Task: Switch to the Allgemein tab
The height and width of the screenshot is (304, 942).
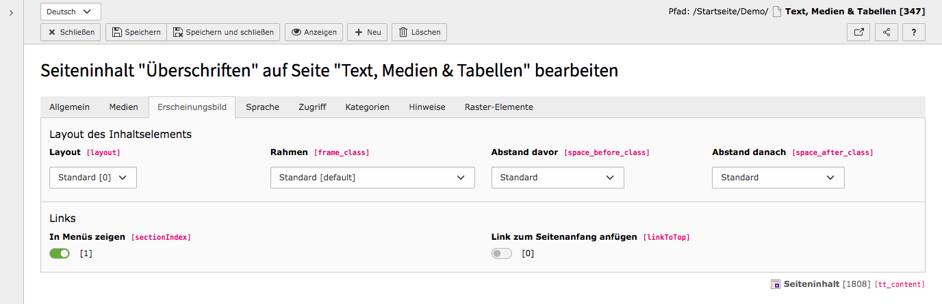Action: 69,107
